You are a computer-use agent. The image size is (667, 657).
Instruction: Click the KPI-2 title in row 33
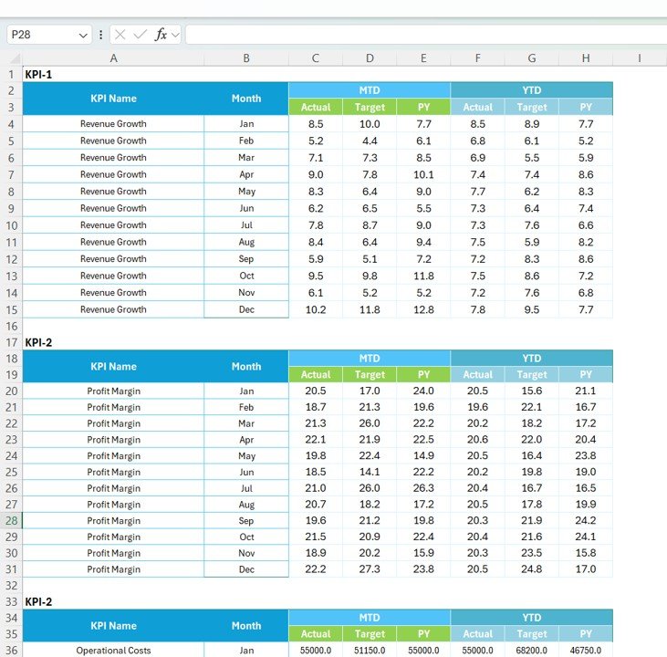point(38,601)
